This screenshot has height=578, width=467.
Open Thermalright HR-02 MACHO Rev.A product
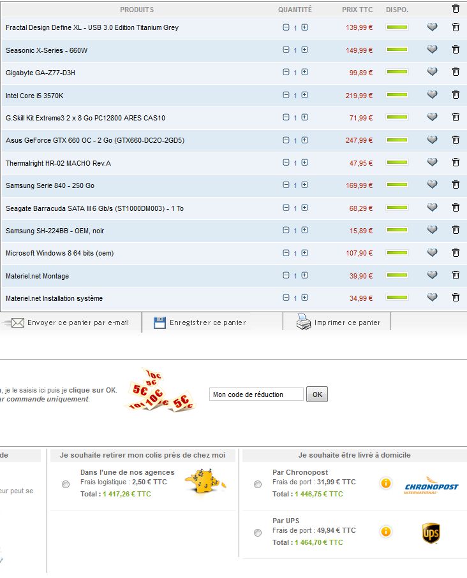[x=58, y=163]
